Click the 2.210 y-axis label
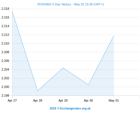 click(5, 44)
